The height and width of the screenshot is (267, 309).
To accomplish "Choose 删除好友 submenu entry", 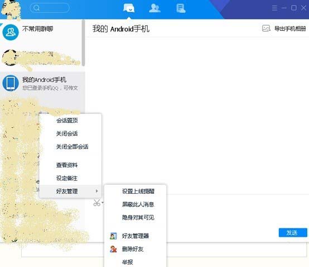I will [x=135, y=249].
